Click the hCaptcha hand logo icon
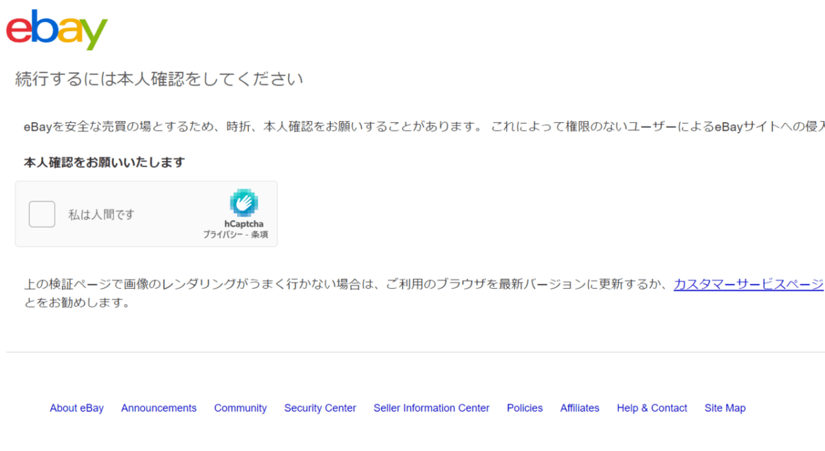The image size is (825, 451). click(x=243, y=203)
